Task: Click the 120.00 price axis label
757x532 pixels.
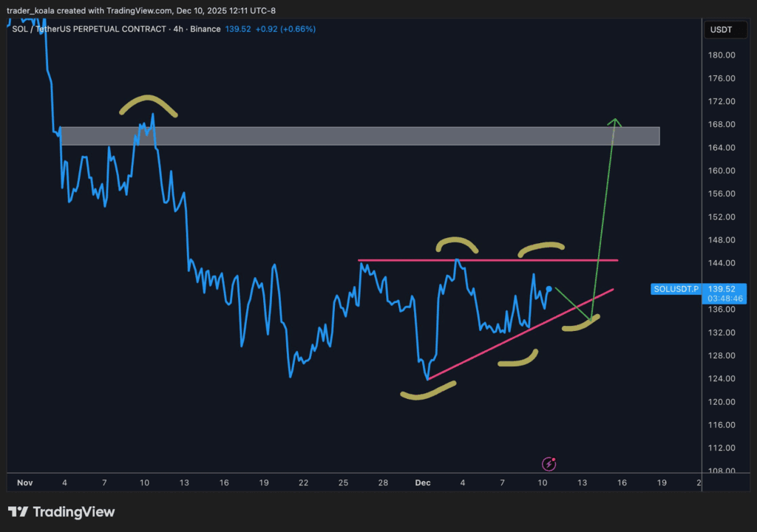Action: click(722, 402)
